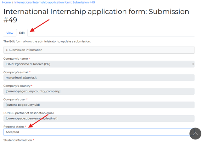Click the autocomplete circle in Company's name field
The width and height of the screenshot is (202, 142).
(x=193, y=64)
